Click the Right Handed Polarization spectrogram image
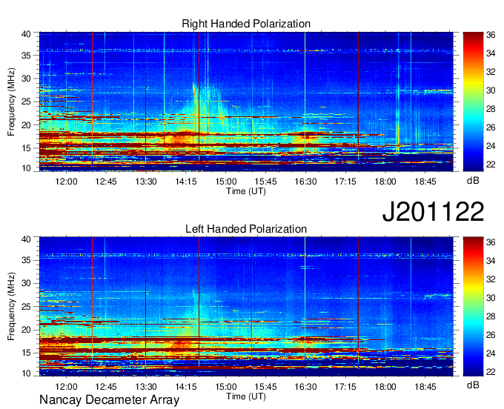The image size is (504, 409). (246, 102)
